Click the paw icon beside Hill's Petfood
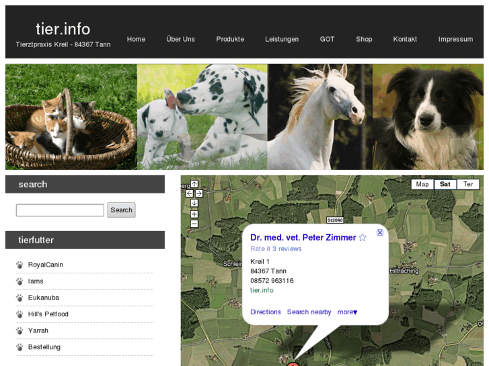 pyautogui.click(x=20, y=314)
